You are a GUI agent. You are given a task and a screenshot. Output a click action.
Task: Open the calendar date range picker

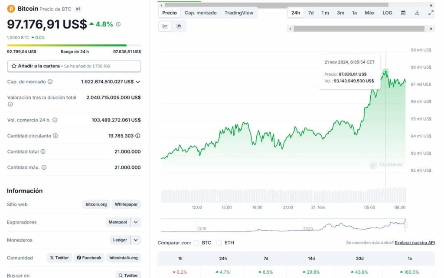pyautogui.click(x=403, y=13)
